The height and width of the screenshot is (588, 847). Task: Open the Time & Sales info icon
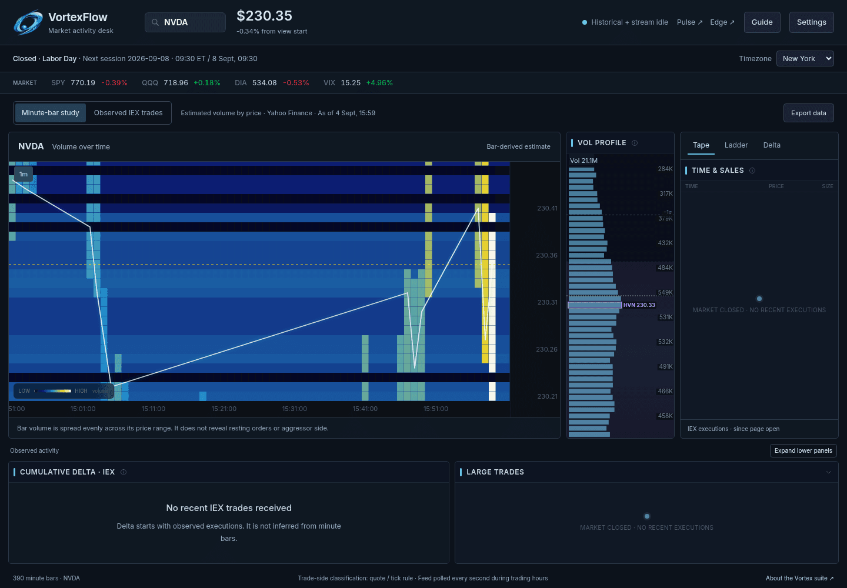tap(752, 171)
